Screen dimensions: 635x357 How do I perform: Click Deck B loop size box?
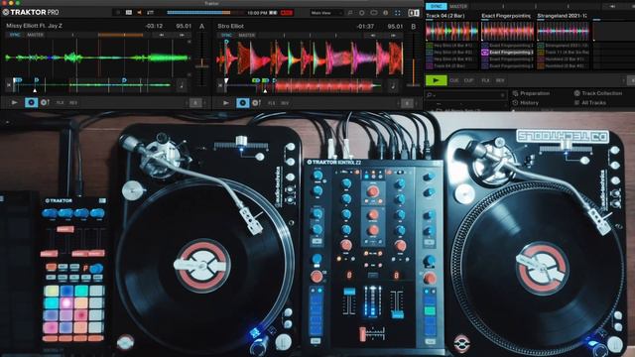(x=408, y=103)
